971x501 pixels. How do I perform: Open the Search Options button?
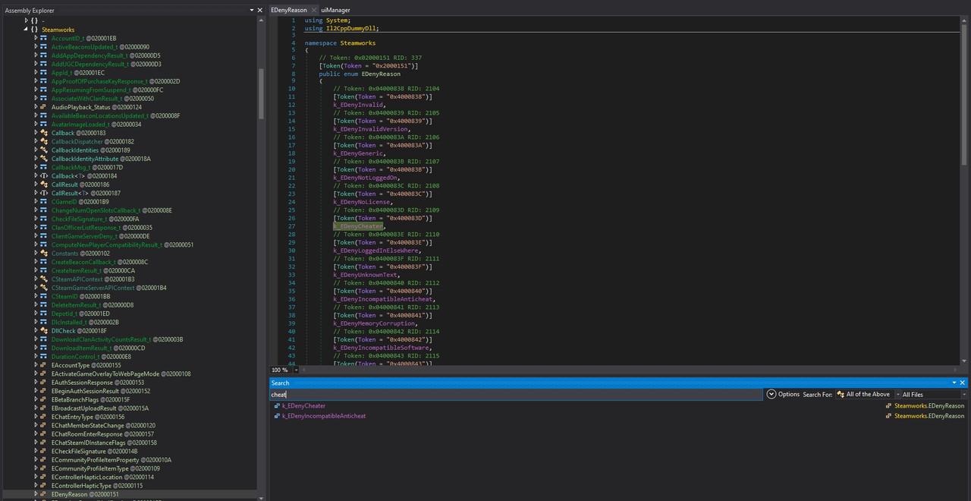(783, 394)
